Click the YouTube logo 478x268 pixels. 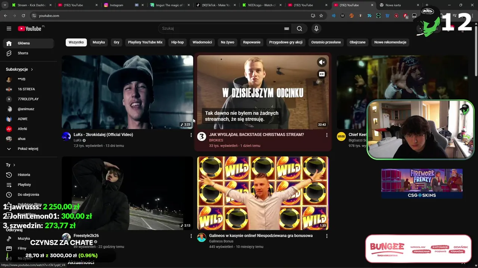(x=30, y=29)
